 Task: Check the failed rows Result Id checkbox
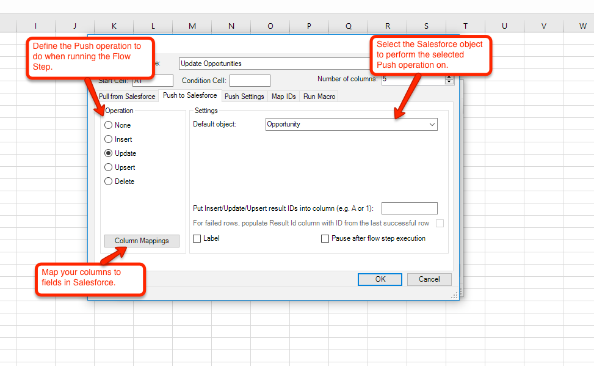tap(440, 224)
